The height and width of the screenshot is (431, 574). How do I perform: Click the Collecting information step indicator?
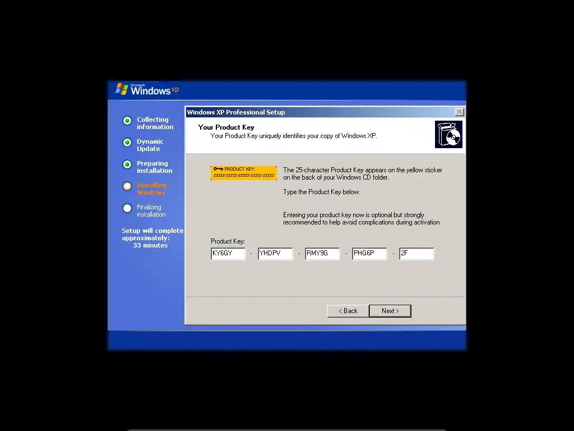pyautogui.click(x=127, y=121)
